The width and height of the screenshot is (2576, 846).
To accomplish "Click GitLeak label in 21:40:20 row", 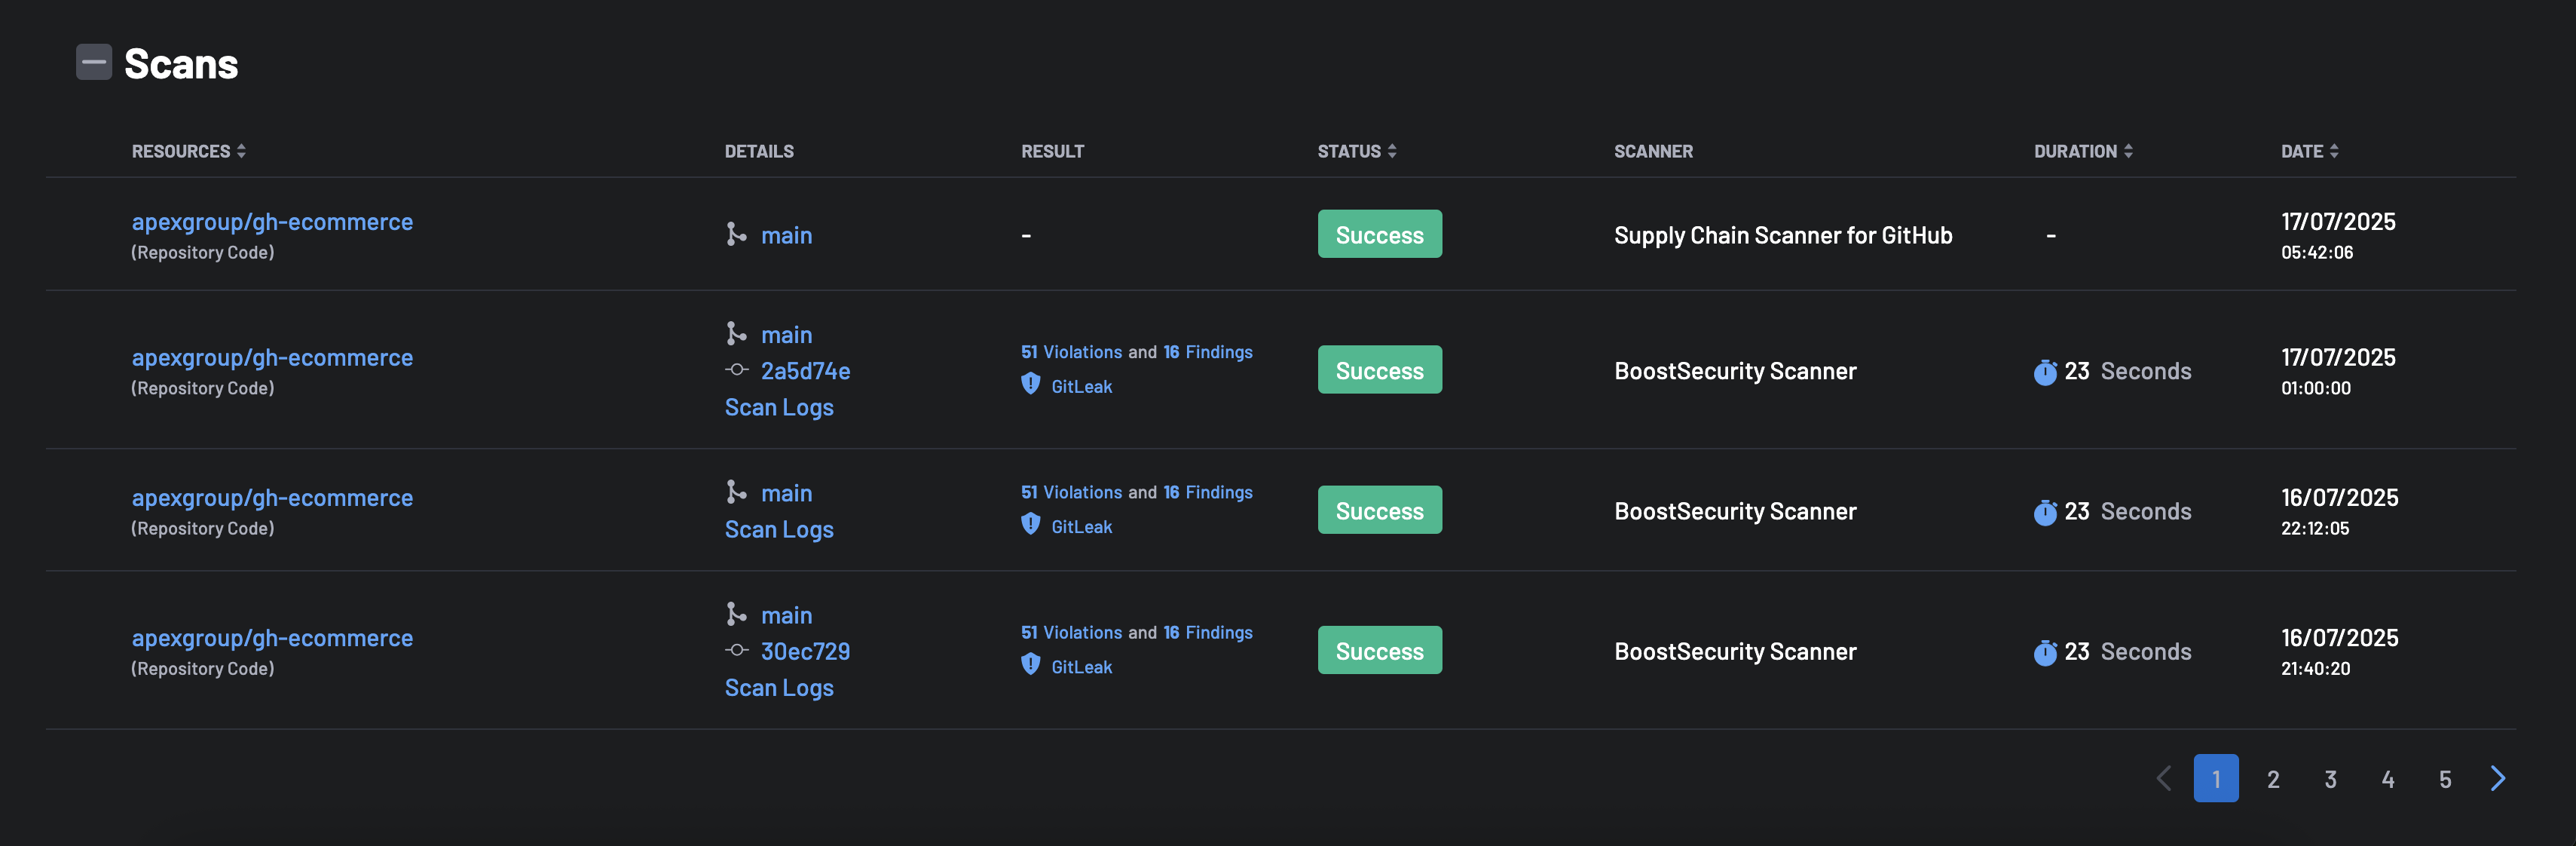I will (1081, 666).
